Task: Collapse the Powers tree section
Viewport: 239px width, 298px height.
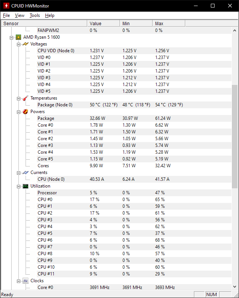Action: click(19, 112)
